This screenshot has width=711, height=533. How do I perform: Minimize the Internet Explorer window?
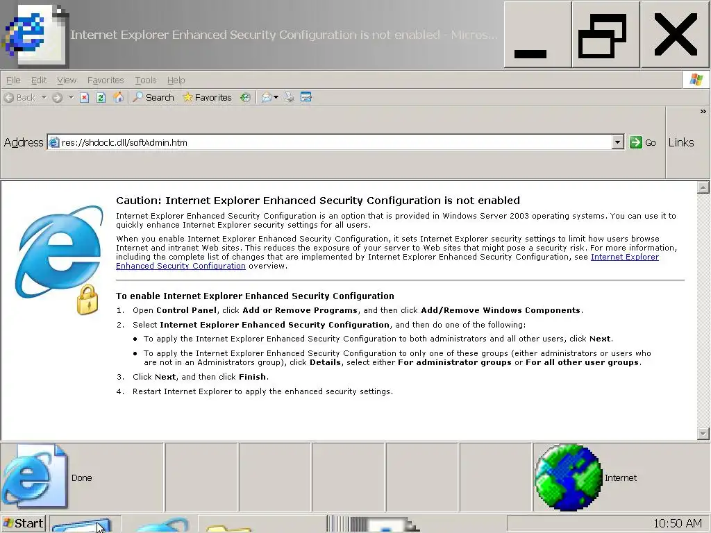coord(537,35)
